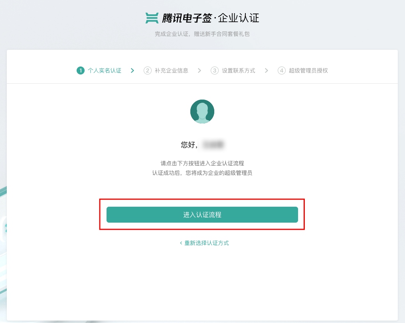Click back arrow beside 重新选择认证方式

coord(181,243)
